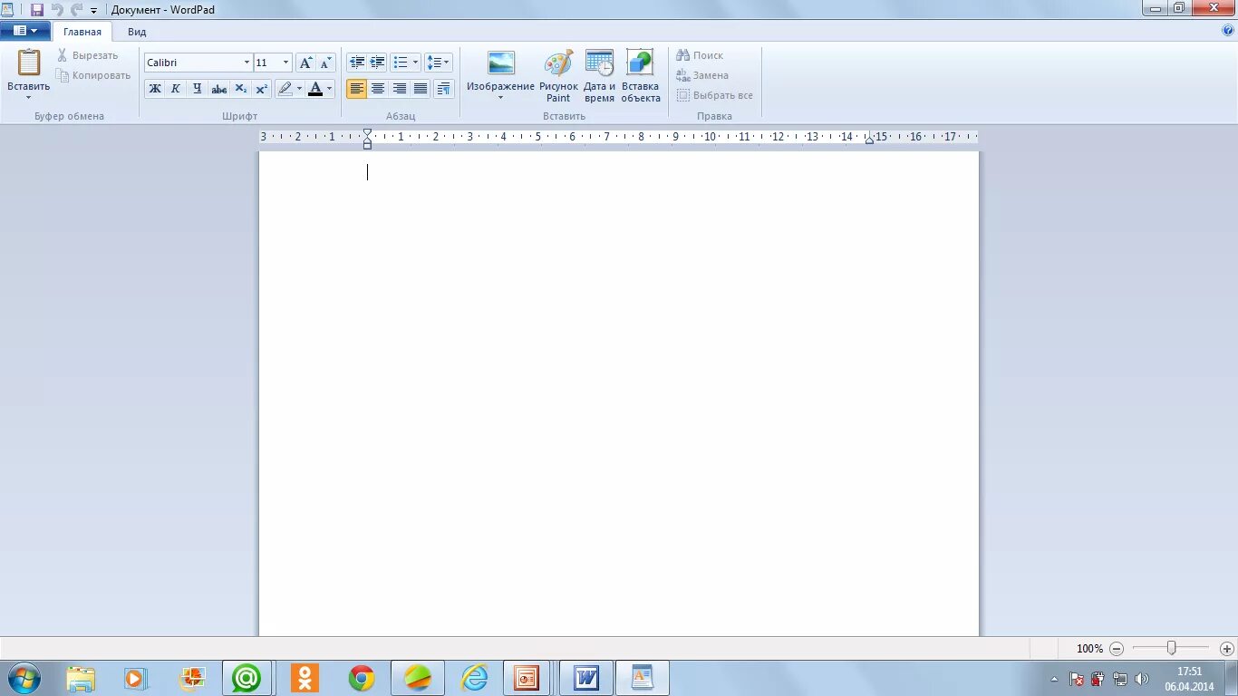The image size is (1238, 696).
Task: Start a bulleted list with the list icon
Action: [x=401, y=63]
